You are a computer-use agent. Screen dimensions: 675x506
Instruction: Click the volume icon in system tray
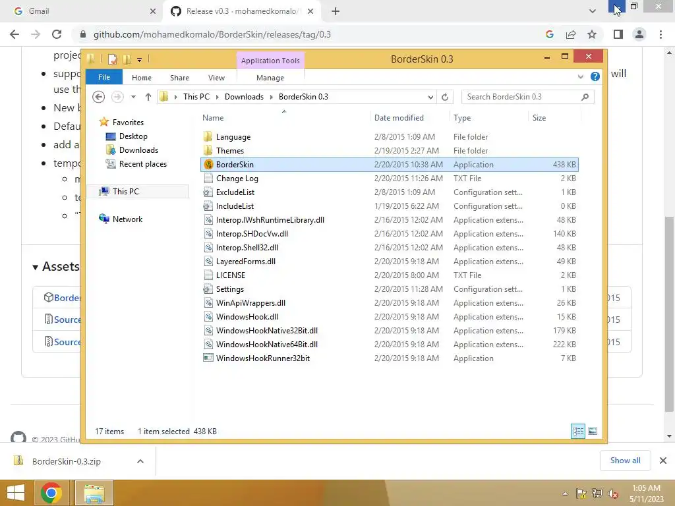point(612,493)
